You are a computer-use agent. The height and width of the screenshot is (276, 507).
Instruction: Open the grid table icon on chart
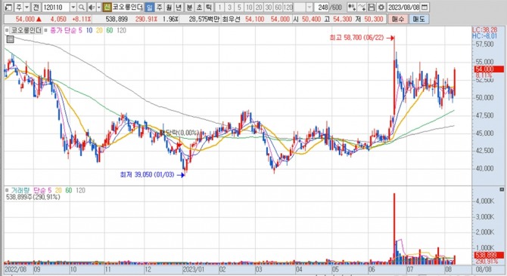pos(10,39)
